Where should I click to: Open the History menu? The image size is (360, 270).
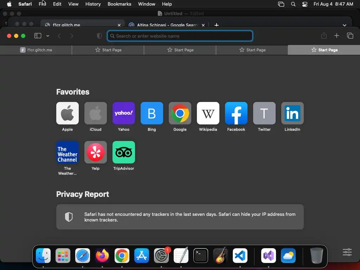(x=93, y=4)
